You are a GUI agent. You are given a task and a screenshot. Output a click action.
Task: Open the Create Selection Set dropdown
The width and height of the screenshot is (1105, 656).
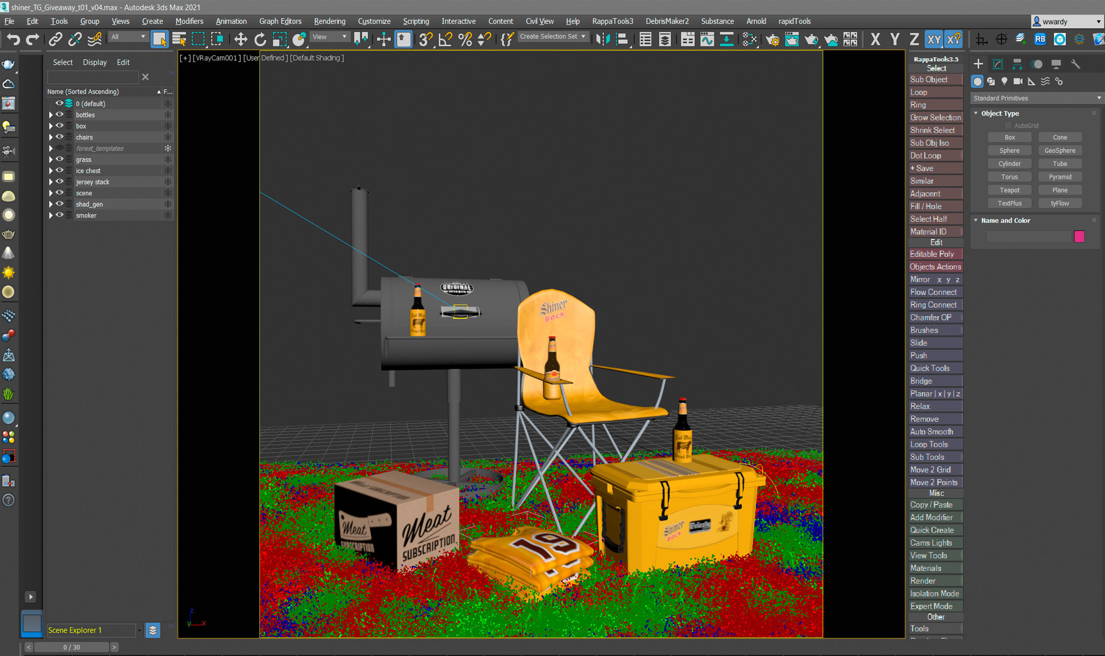click(553, 37)
